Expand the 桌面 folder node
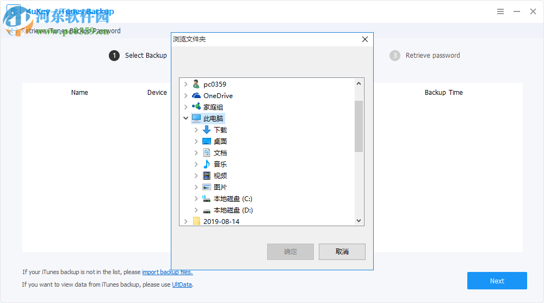 tap(196, 142)
